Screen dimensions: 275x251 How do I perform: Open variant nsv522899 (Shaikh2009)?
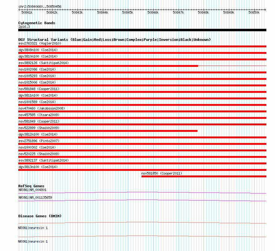pyautogui.click(x=39, y=128)
